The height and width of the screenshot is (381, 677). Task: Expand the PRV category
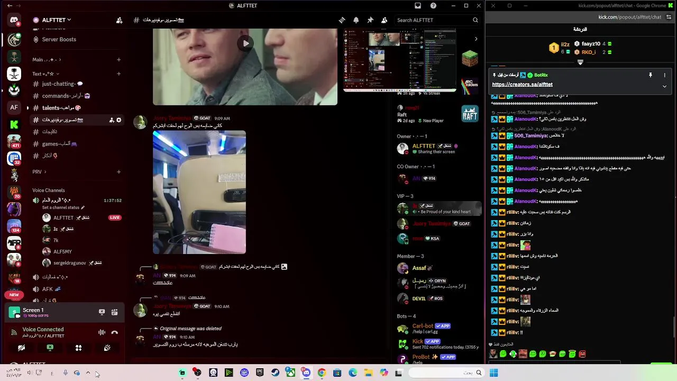(39, 171)
